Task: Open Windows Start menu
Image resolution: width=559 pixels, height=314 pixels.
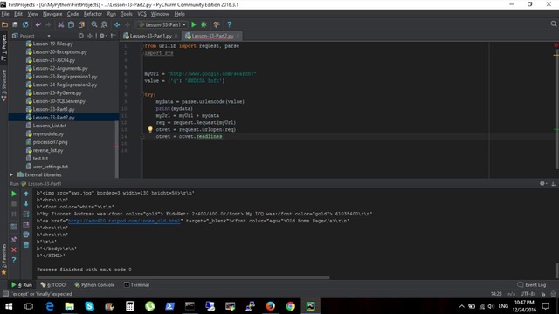Action: pos(9,306)
